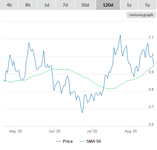The width and height of the screenshot is (157, 150).
Task: Switch chart to 5y range
Action: [x=148, y=5]
